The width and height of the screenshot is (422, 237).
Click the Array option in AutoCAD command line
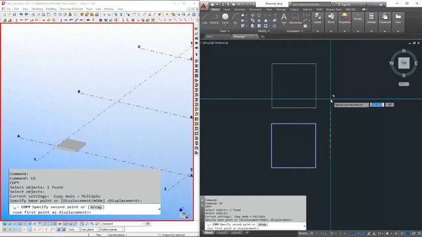pyautogui.click(x=262, y=224)
